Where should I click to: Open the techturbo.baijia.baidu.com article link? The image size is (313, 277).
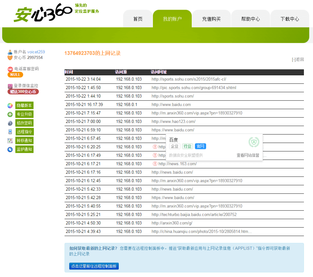194,215
